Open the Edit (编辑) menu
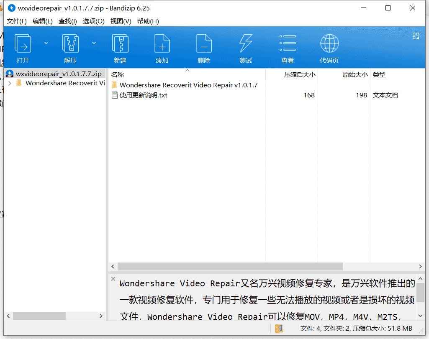 42,21
